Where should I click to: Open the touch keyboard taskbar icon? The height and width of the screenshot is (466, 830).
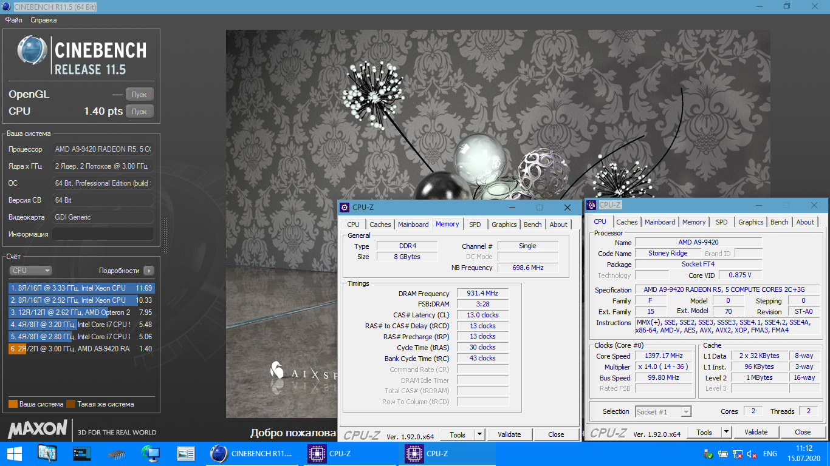pyautogui.click(x=47, y=453)
